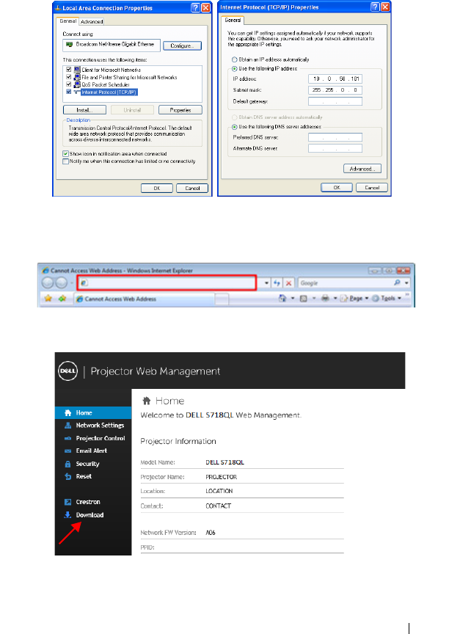Select Use the following DNS server addresses
449x634 pixels.
click(234, 126)
